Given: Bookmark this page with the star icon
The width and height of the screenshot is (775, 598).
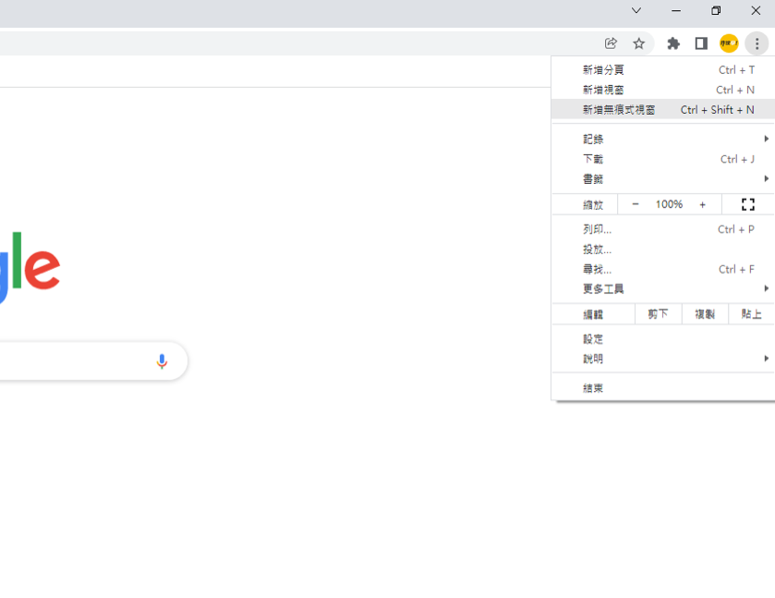Looking at the screenshot, I should pos(638,43).
